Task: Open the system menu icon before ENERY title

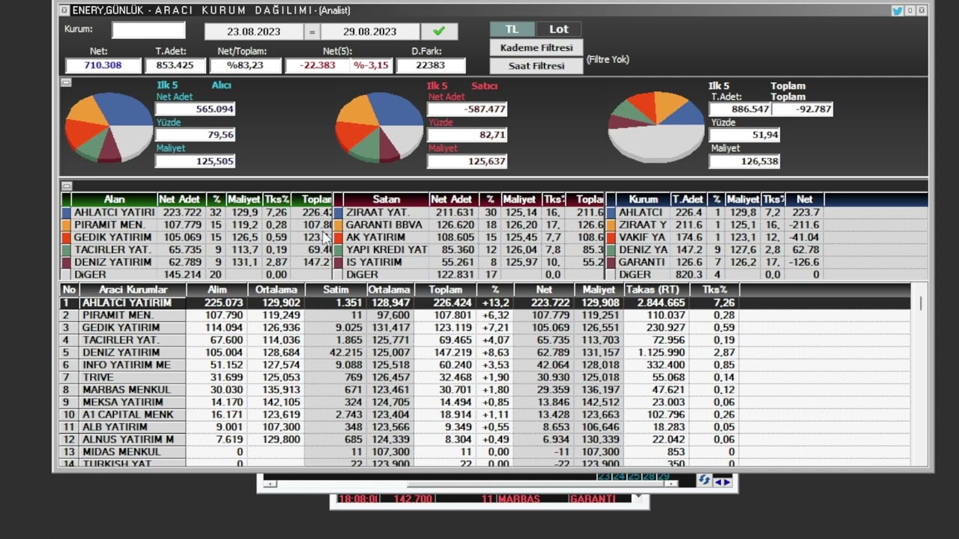Action: point(64,10)
